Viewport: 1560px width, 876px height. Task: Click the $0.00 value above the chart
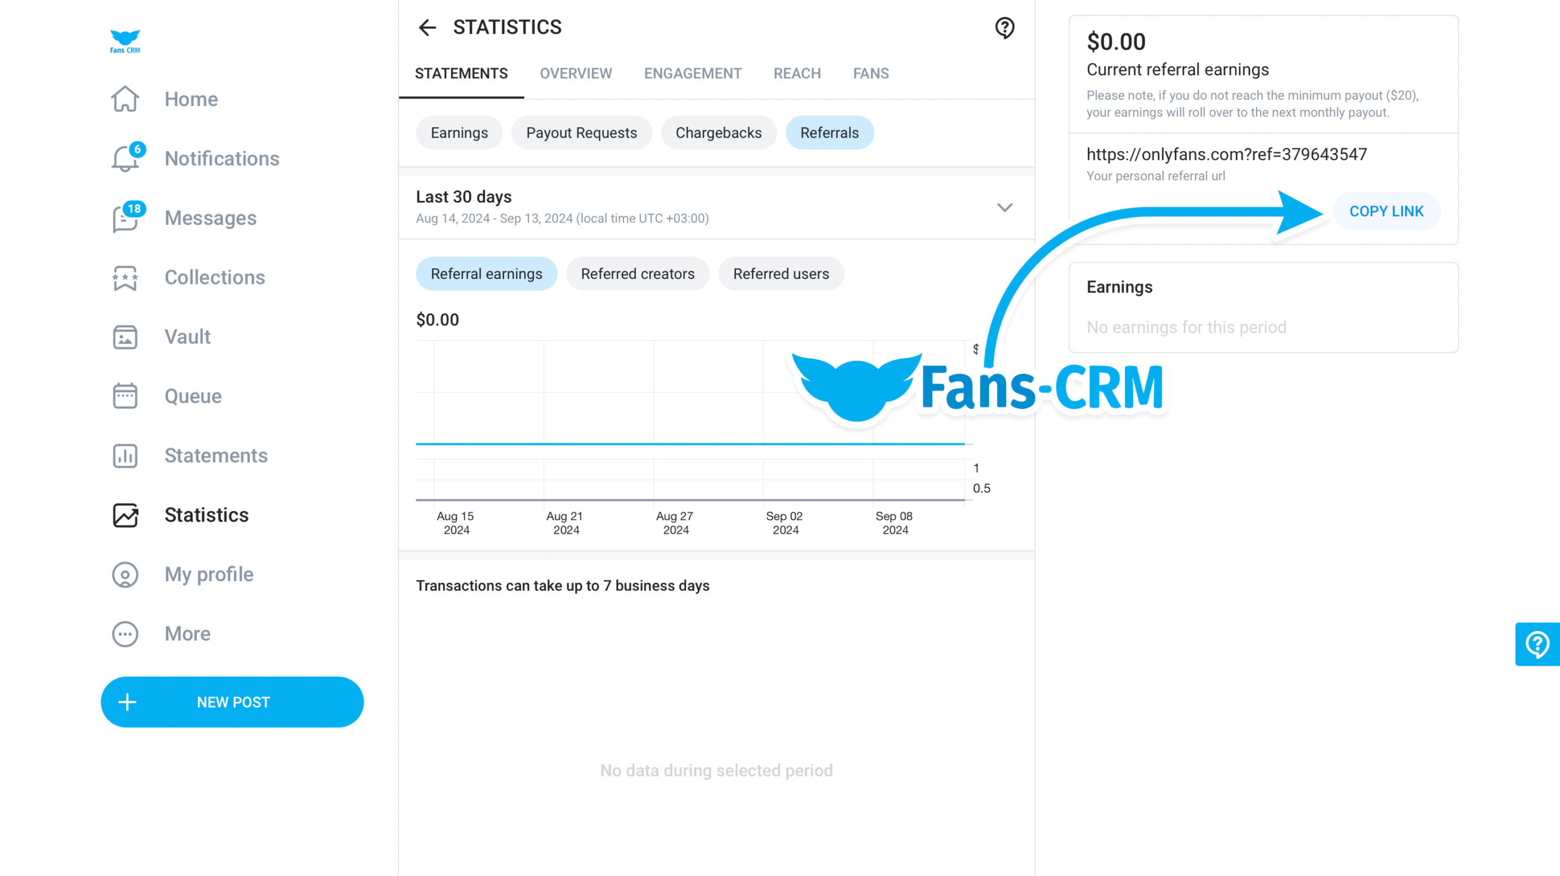coord(438,320)
